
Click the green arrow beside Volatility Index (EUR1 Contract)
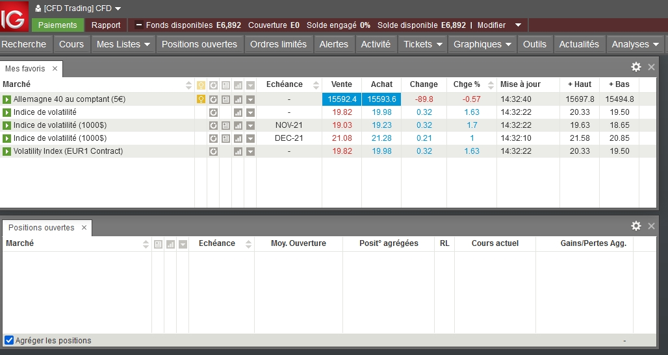point(6,151)
